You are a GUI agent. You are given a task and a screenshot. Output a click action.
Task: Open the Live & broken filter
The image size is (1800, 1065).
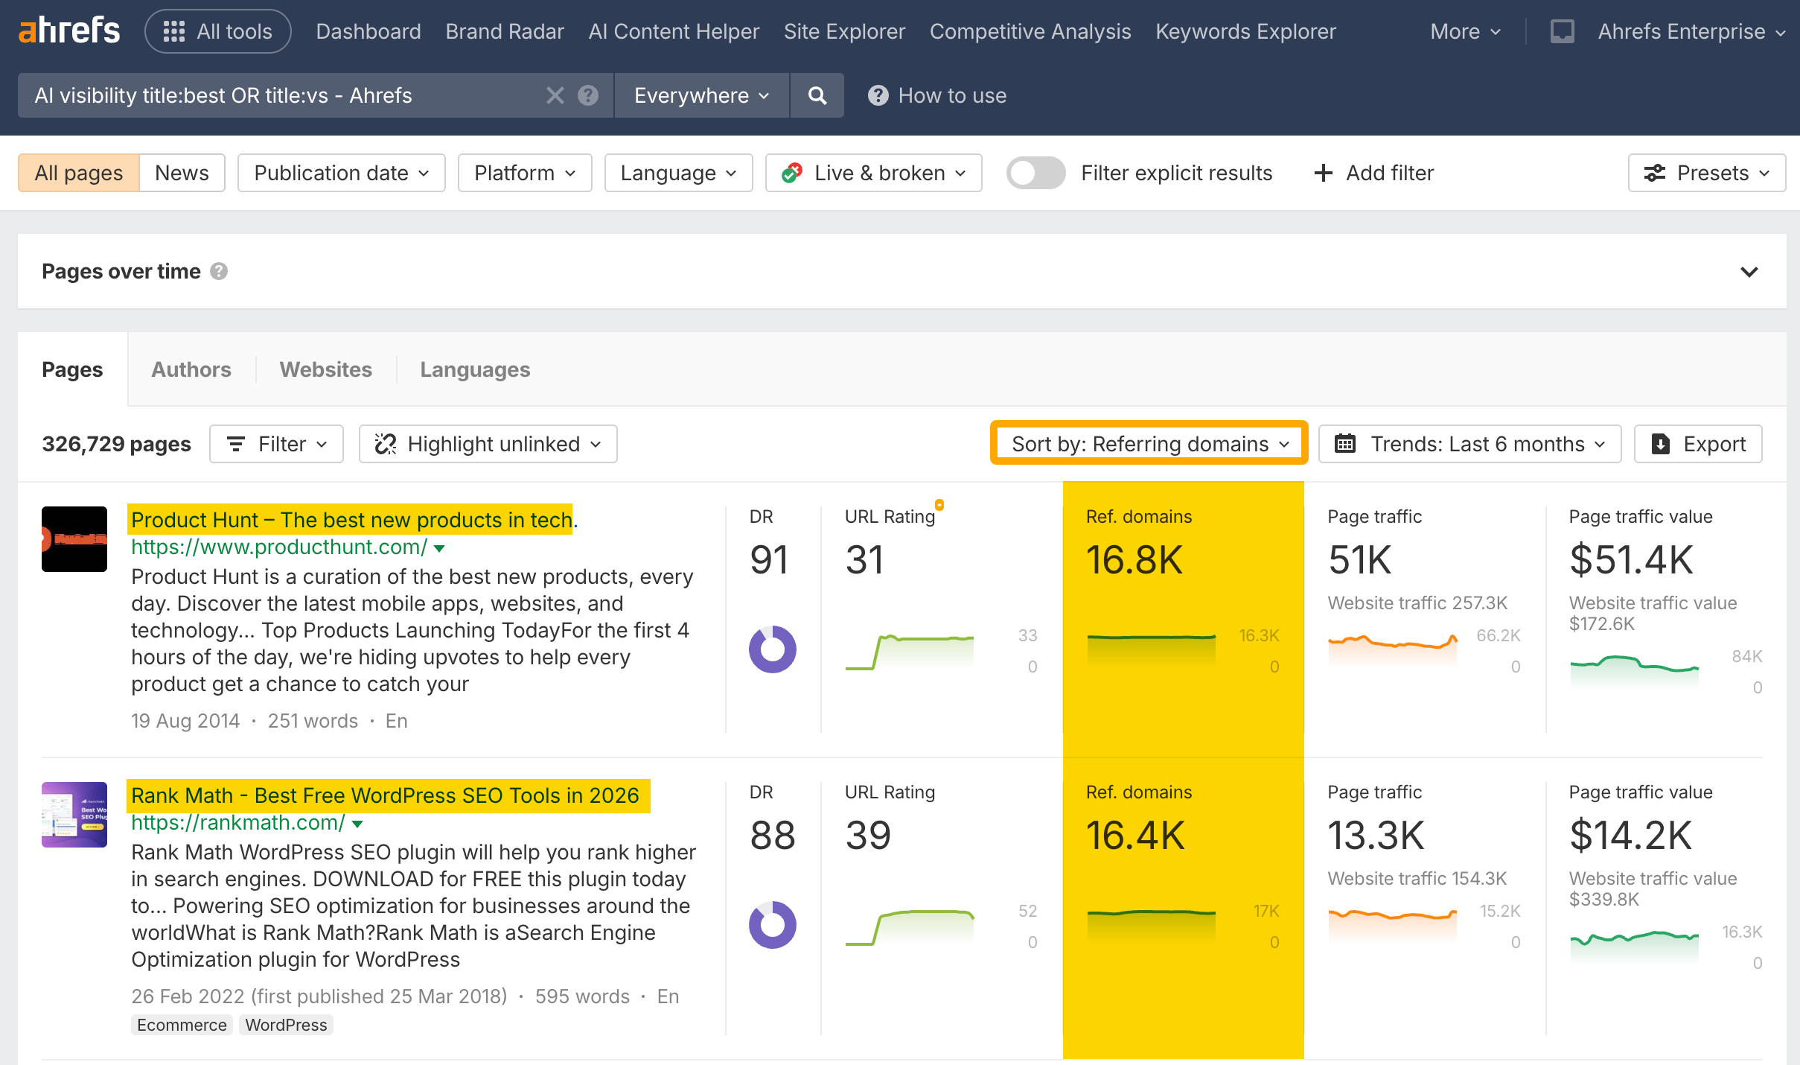[x=874, y=173]
